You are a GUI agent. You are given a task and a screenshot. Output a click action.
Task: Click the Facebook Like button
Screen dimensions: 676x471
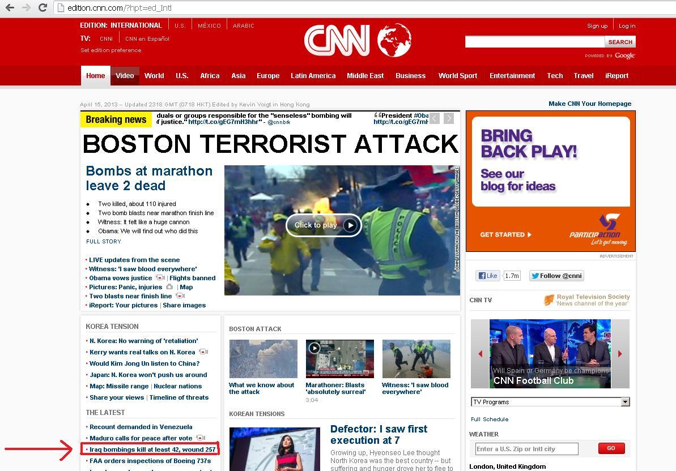488,276
